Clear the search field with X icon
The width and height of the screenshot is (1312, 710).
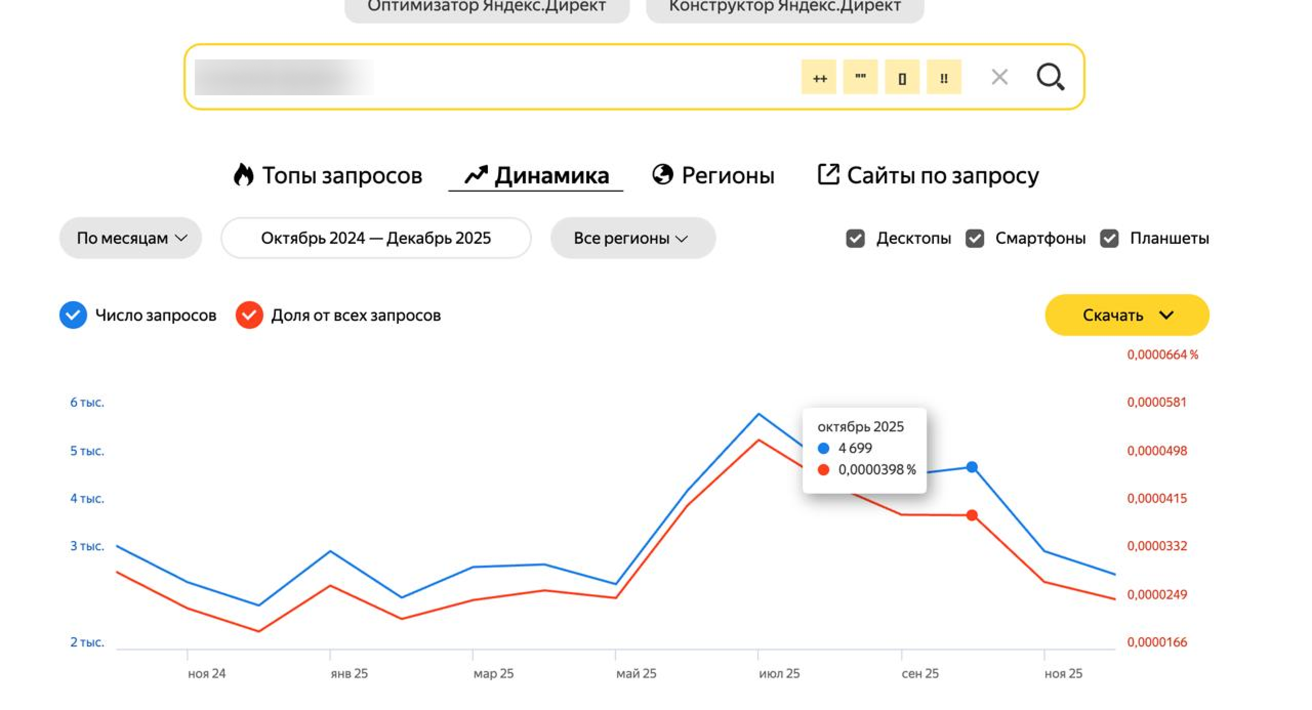coord(999,77)
